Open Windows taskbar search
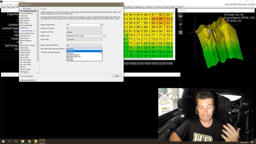 (10, 141)
